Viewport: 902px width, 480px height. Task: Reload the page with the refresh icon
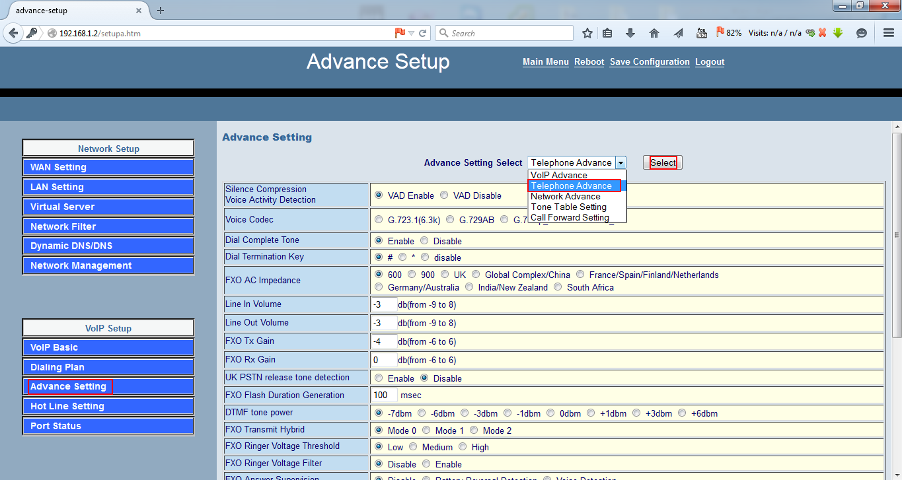click(423, 33)
